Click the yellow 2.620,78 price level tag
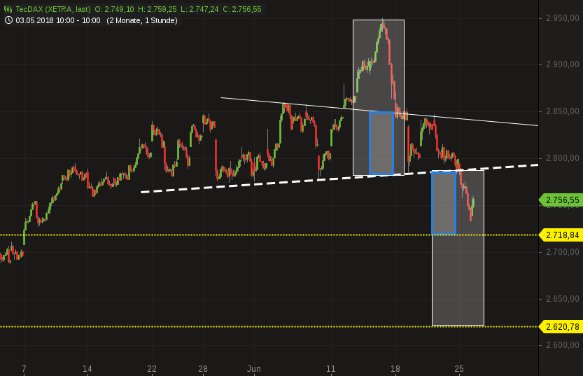The image size is (583, 376). 561,327
